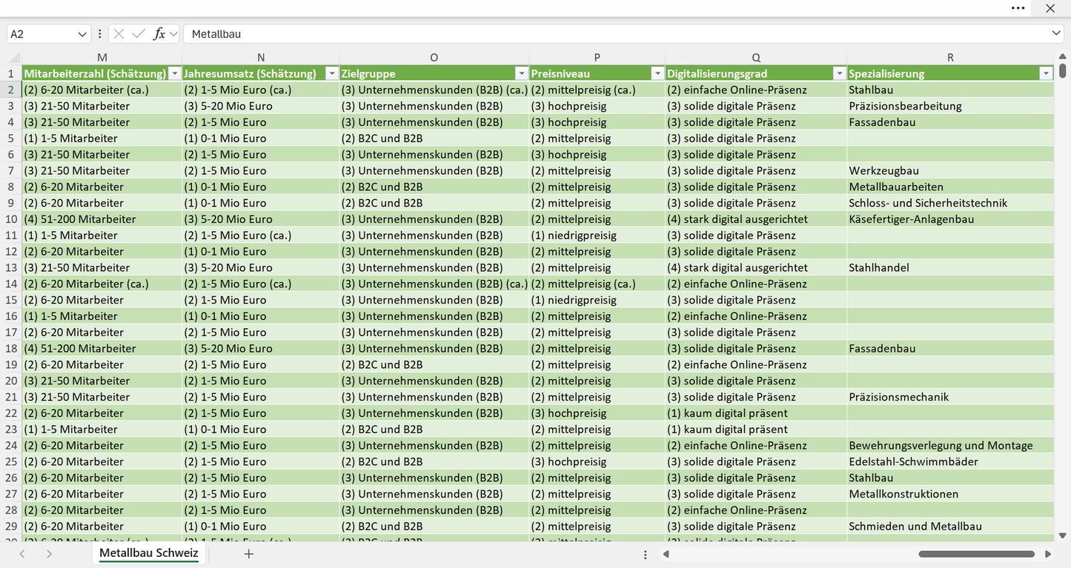
Task: Expand the Name Box dropdown arrow
Action: pyautogui.click(x=82, y=34)
